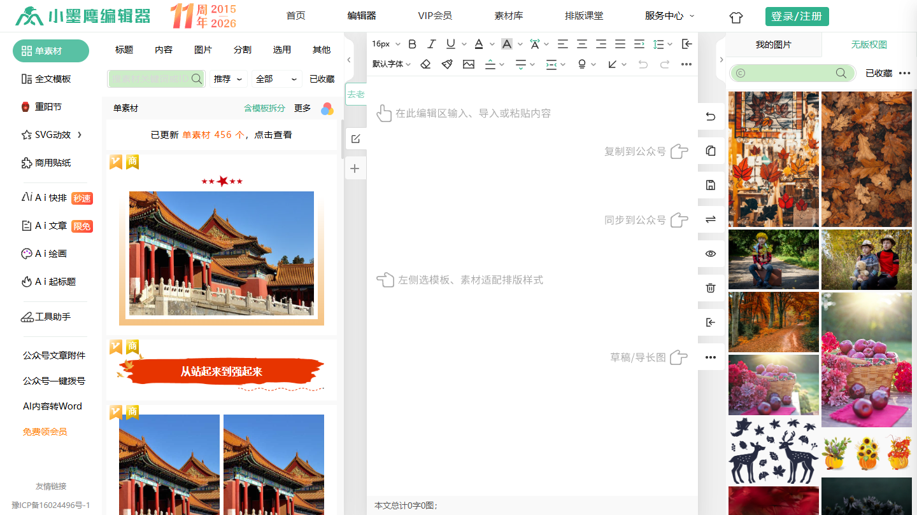917x515 pixels.
Task: Open 含模板拆分 link
Action: click(265, 108)
